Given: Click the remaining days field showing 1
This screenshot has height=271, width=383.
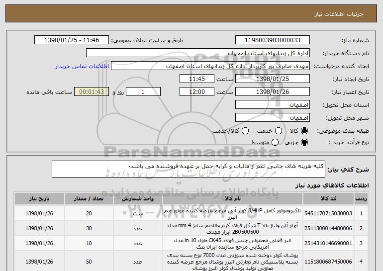Looking at the screenshot, I should [143, 92].
